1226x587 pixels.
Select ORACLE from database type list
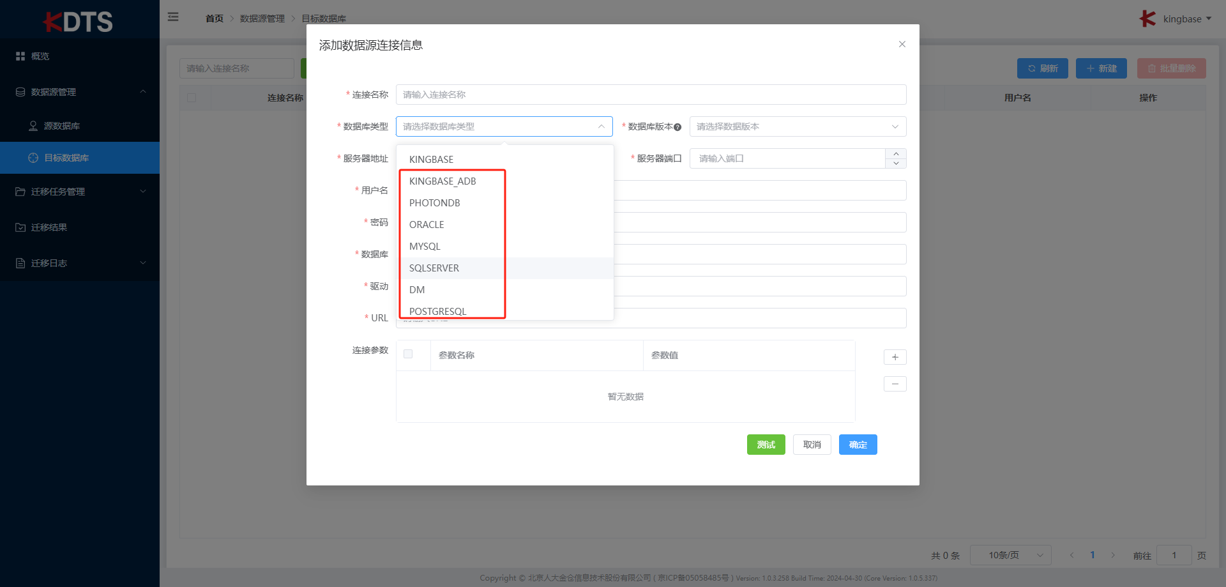point(427,225)
